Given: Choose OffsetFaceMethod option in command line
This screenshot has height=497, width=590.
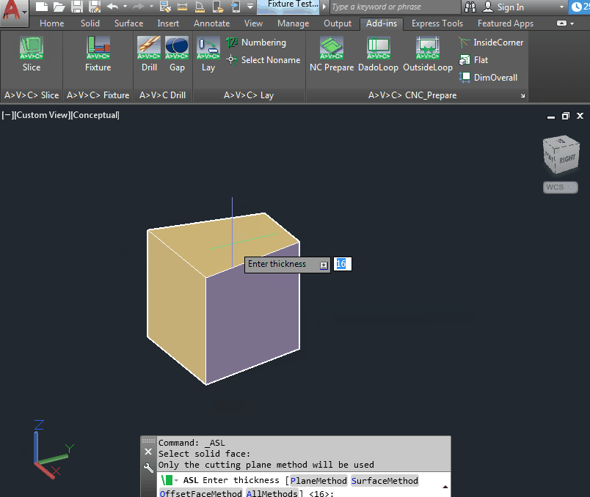Looking at the screenshot, I should (x=200, y=493).
